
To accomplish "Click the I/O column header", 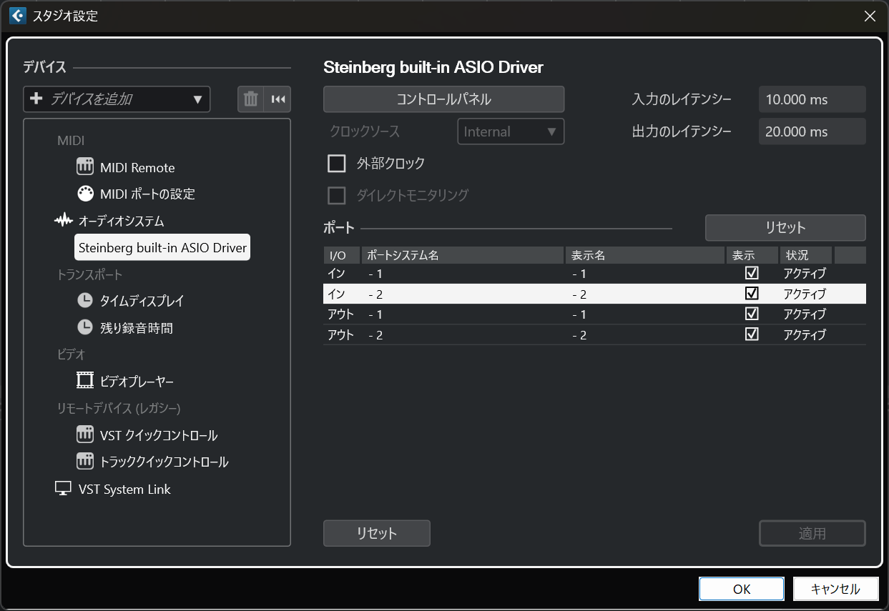I will coord(342,255).
